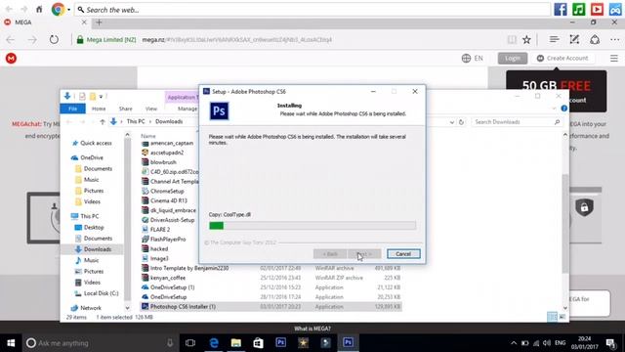The image size is (625, 352).
Task: Open the Manage ribbon tab in Explorer
Action: (187, 109)
